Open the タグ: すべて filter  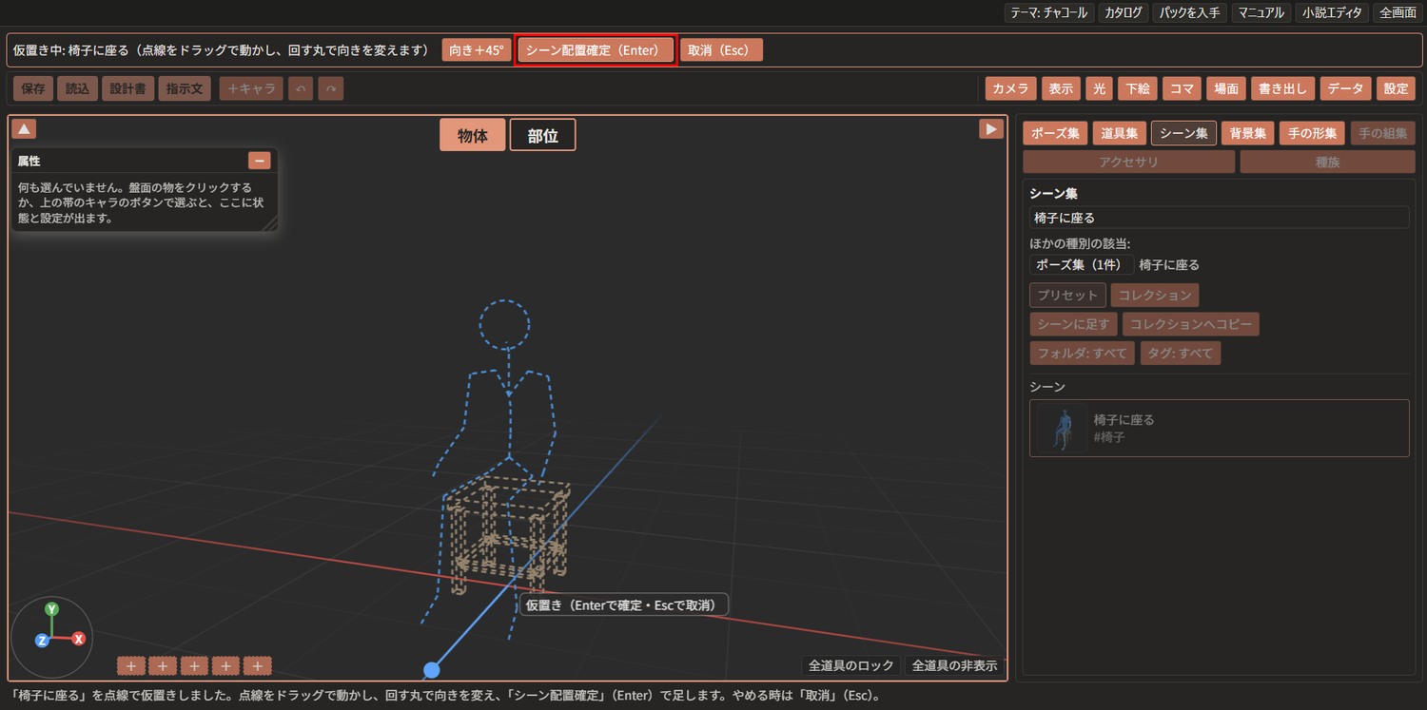(1181, 354)
